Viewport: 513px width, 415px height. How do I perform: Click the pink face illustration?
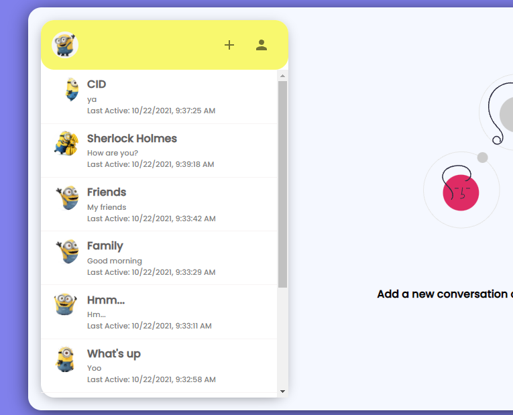461,192
